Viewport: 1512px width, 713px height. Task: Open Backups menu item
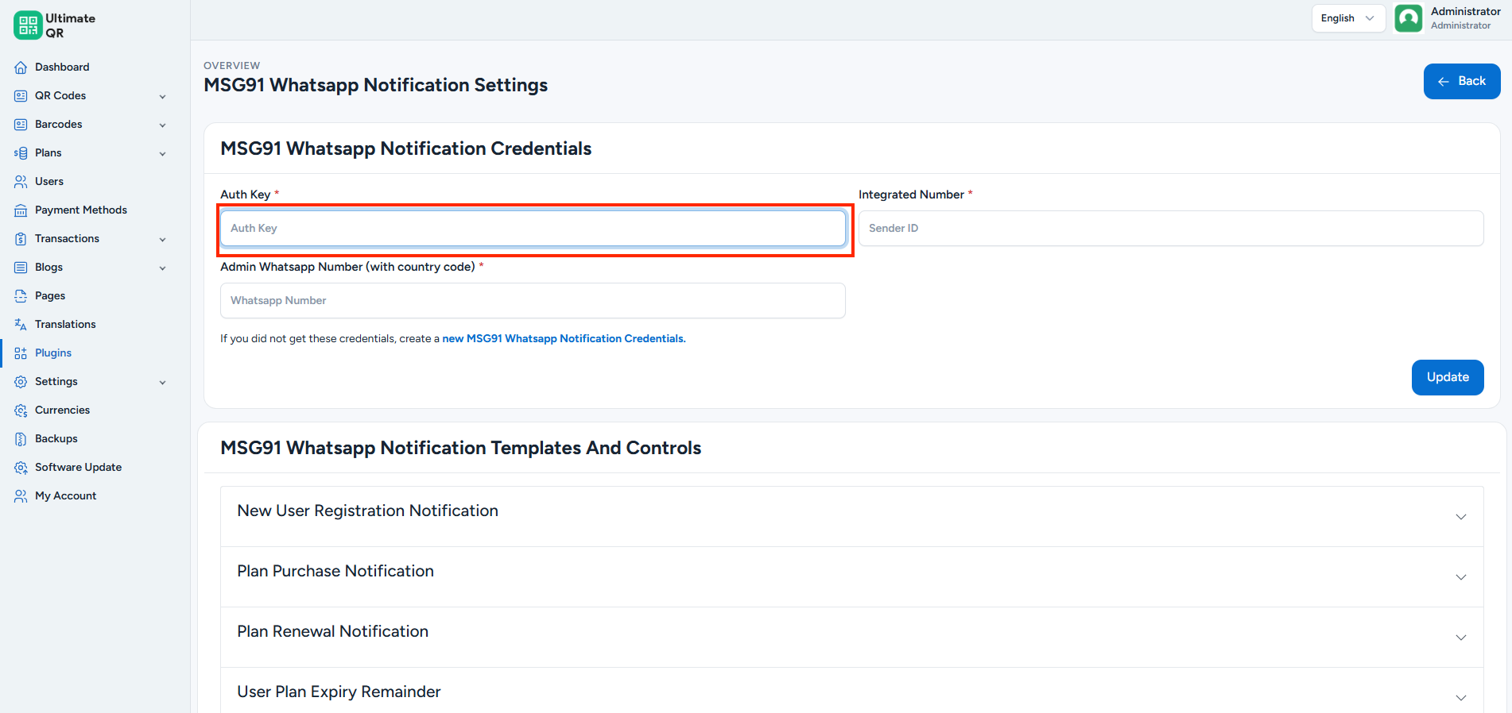[x=56, y=439]
